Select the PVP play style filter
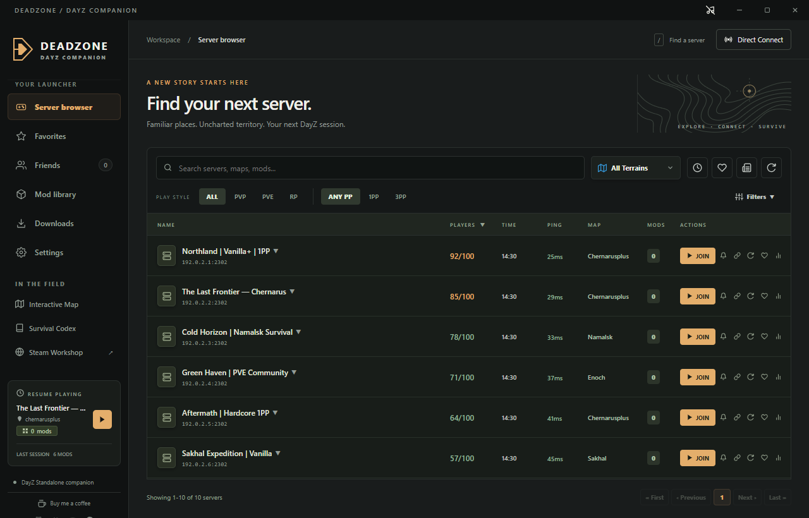The height and width of the screenshot is (518, 809). (240, 196)
